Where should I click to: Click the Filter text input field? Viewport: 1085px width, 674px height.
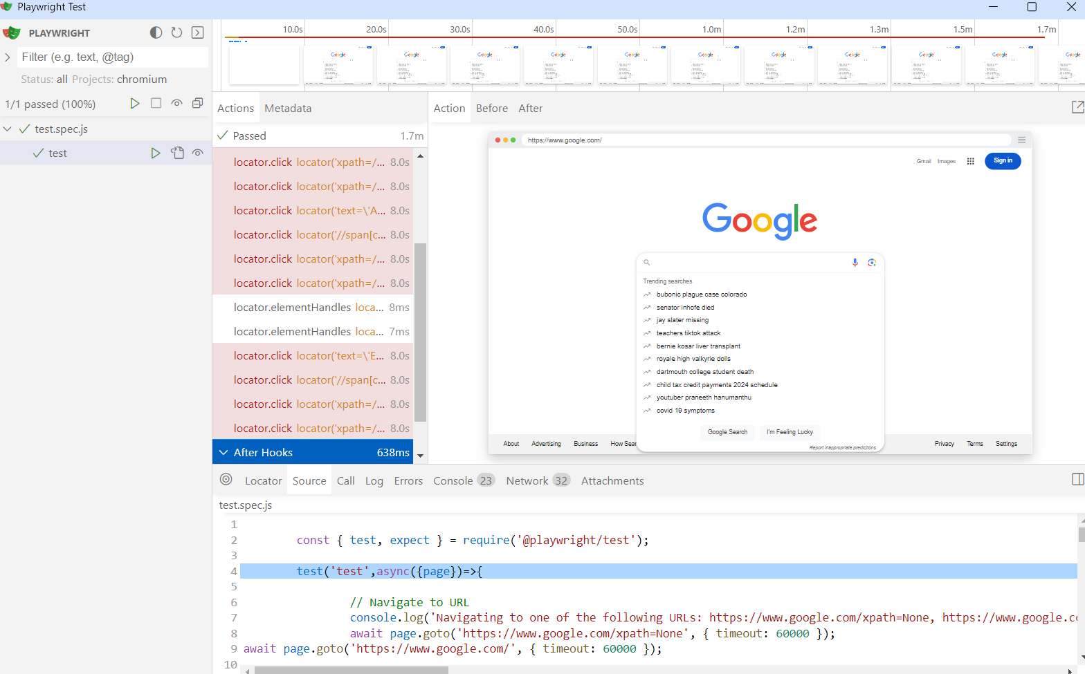pos(113,57)
